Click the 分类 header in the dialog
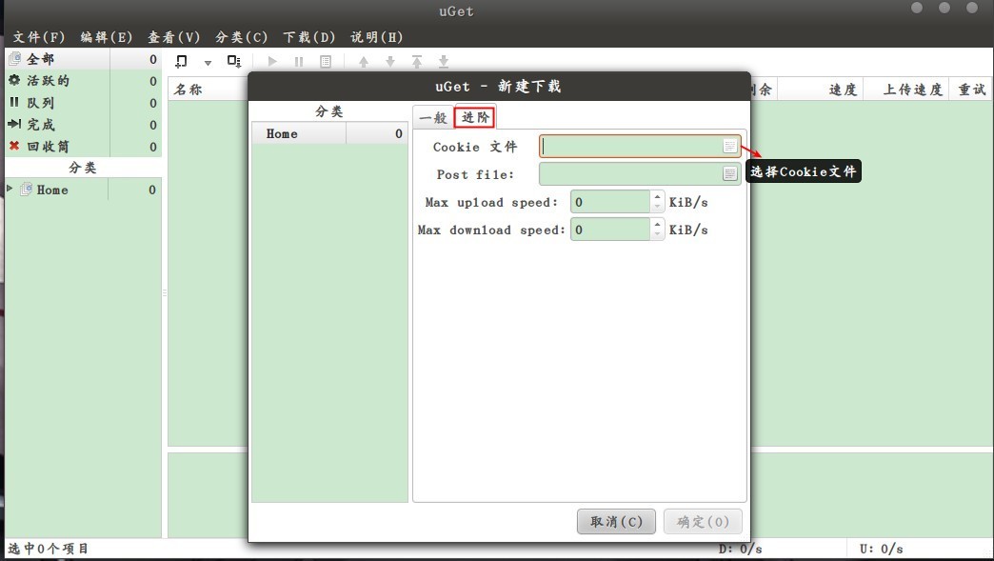 point(329,112)
